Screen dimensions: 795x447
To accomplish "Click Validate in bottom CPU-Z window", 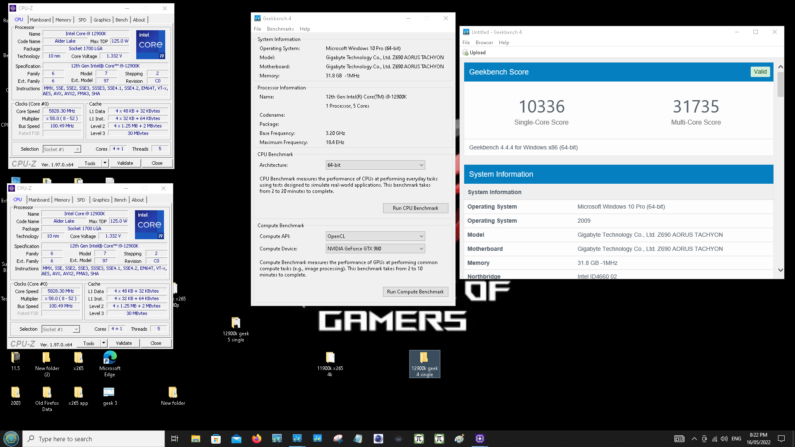I will point(124,343).
